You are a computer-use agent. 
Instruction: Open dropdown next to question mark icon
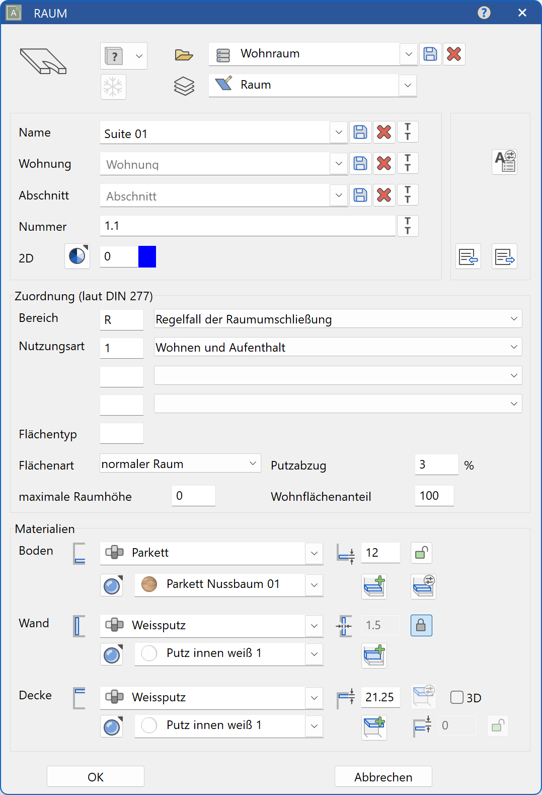139,56
